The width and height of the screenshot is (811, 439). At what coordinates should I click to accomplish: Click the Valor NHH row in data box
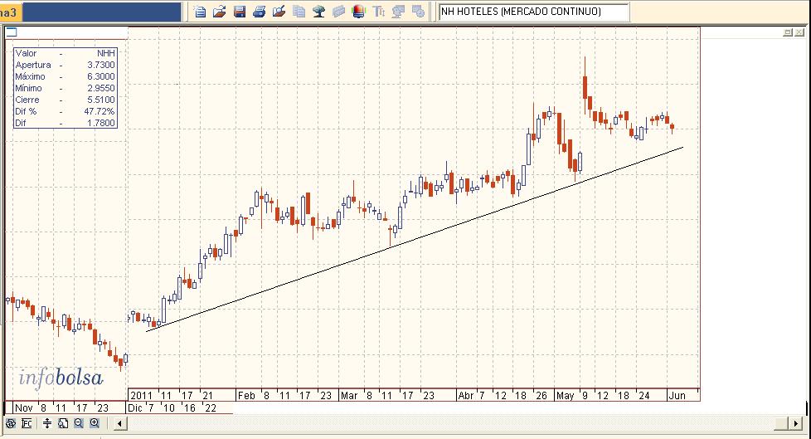66,53
